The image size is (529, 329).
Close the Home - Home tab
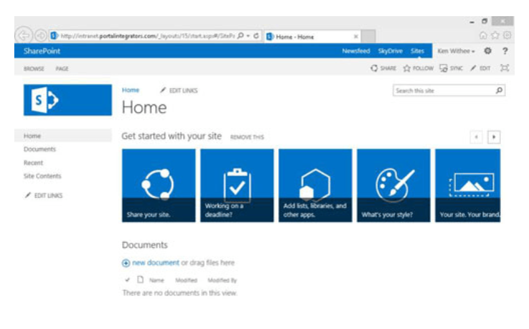click(355, 37)
